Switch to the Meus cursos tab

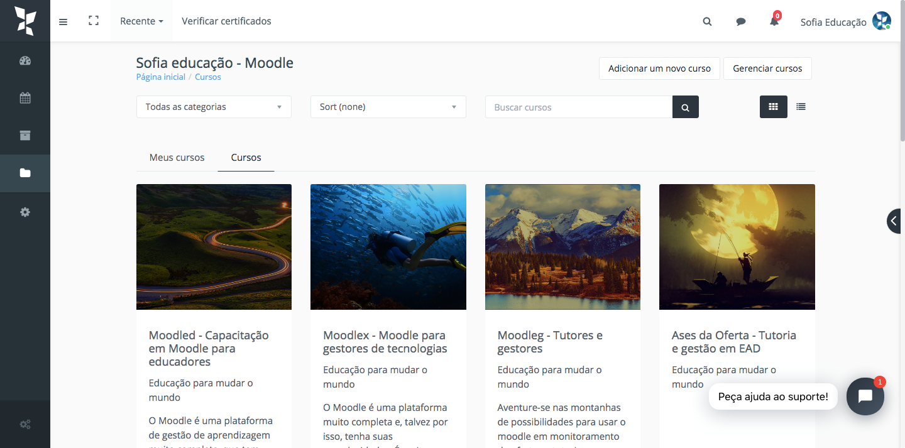pos(177,158)
